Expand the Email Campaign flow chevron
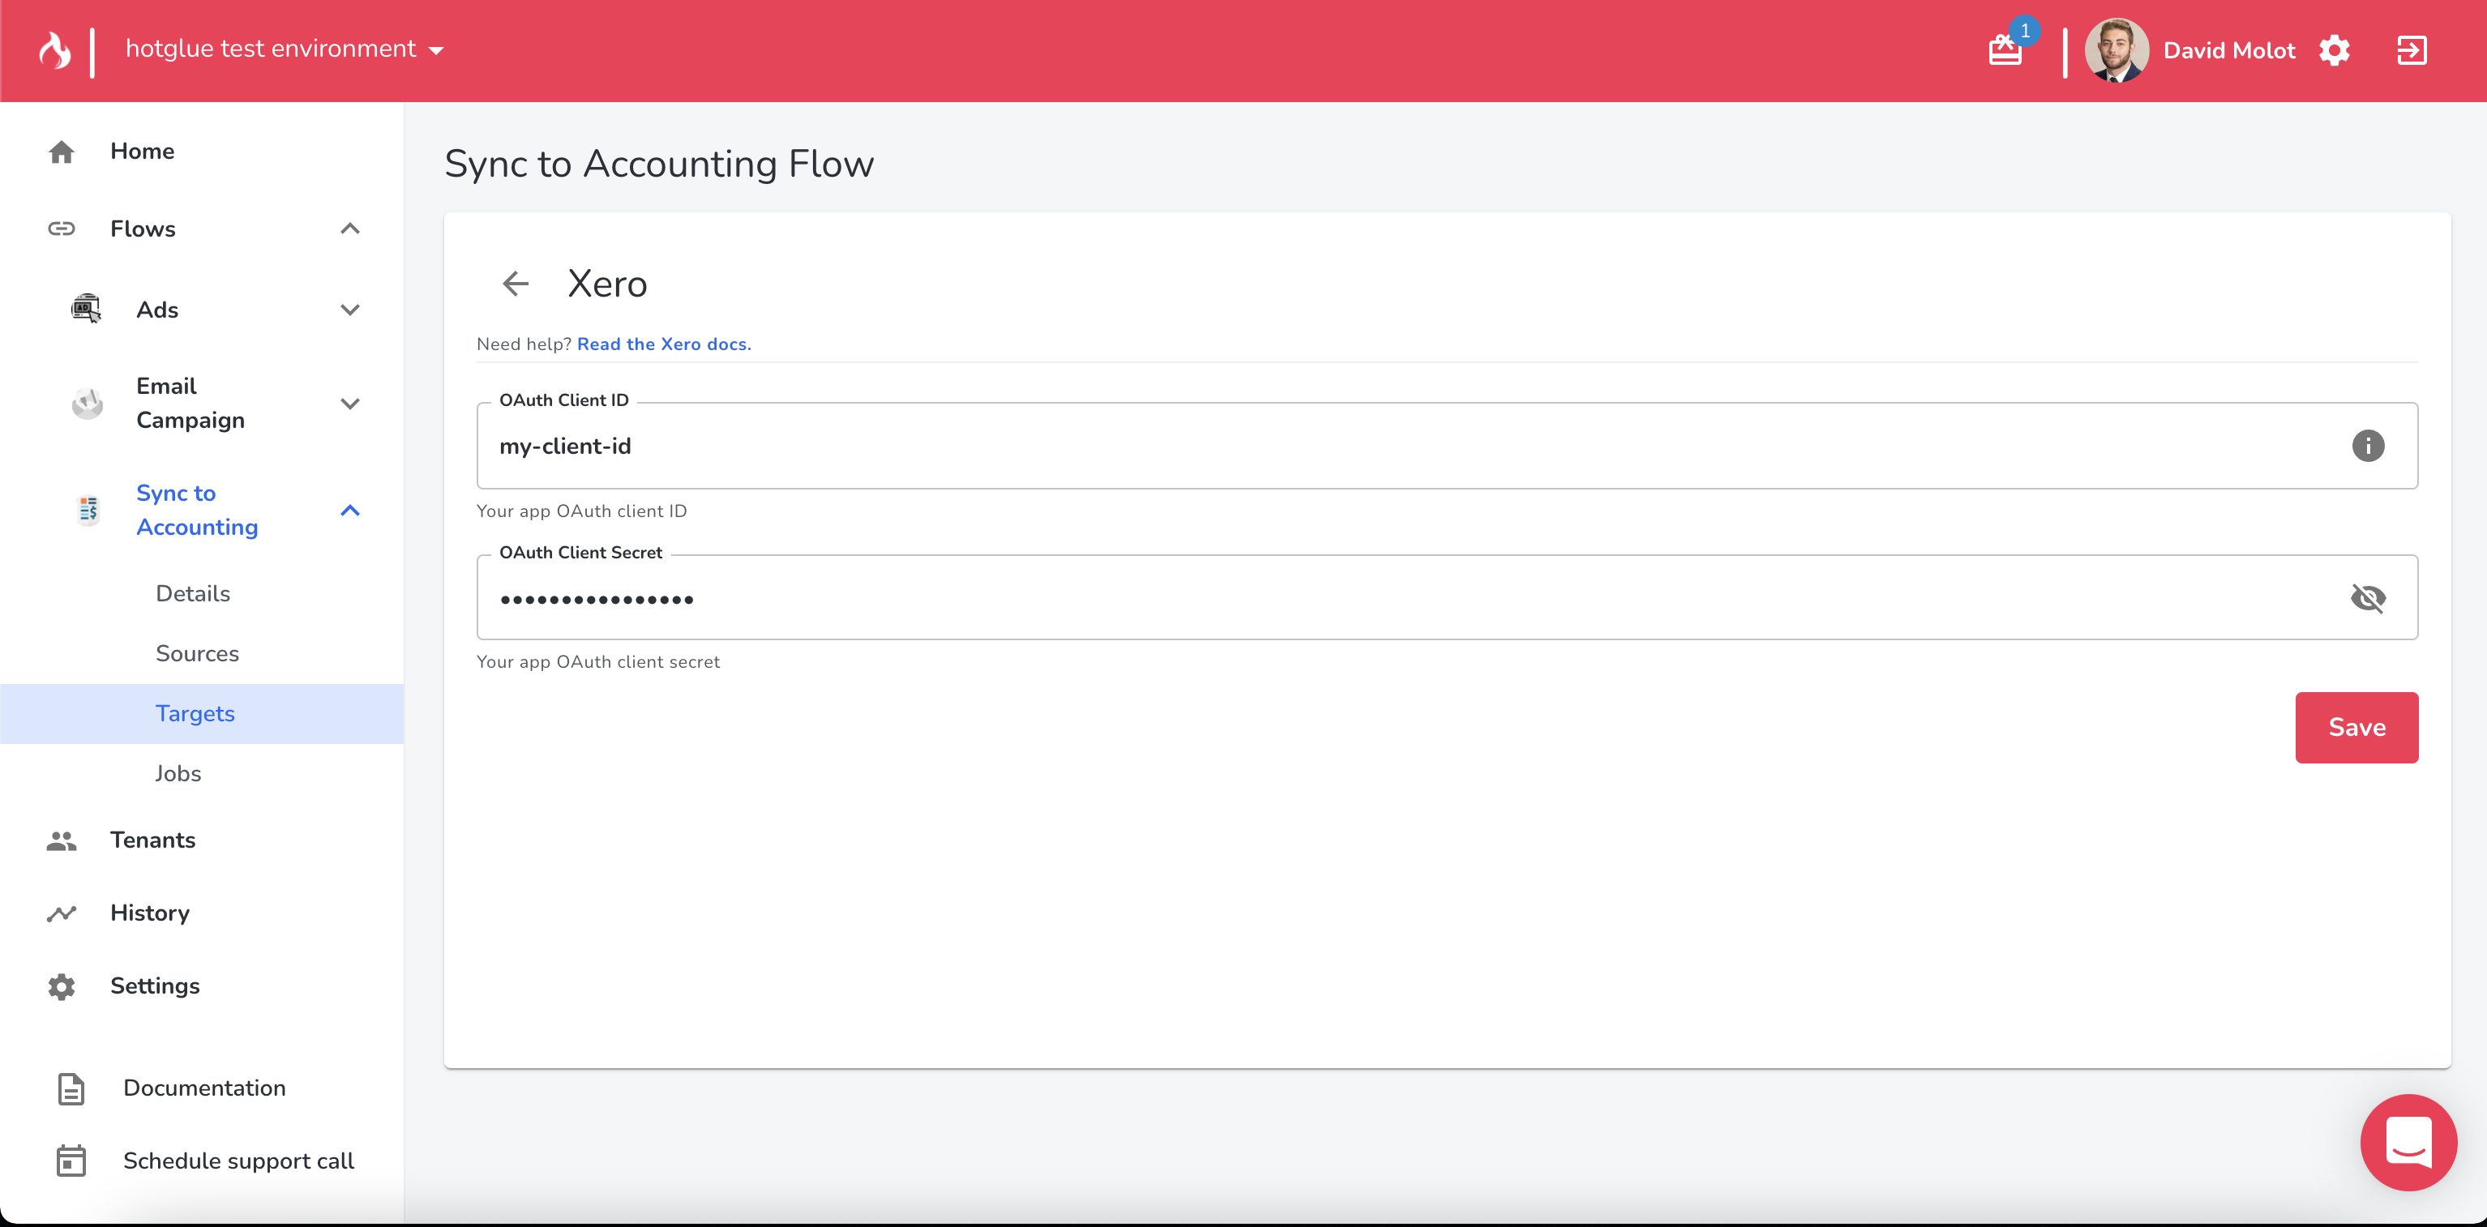This screenshot has height=1227, width=2487. click(350, 404)
